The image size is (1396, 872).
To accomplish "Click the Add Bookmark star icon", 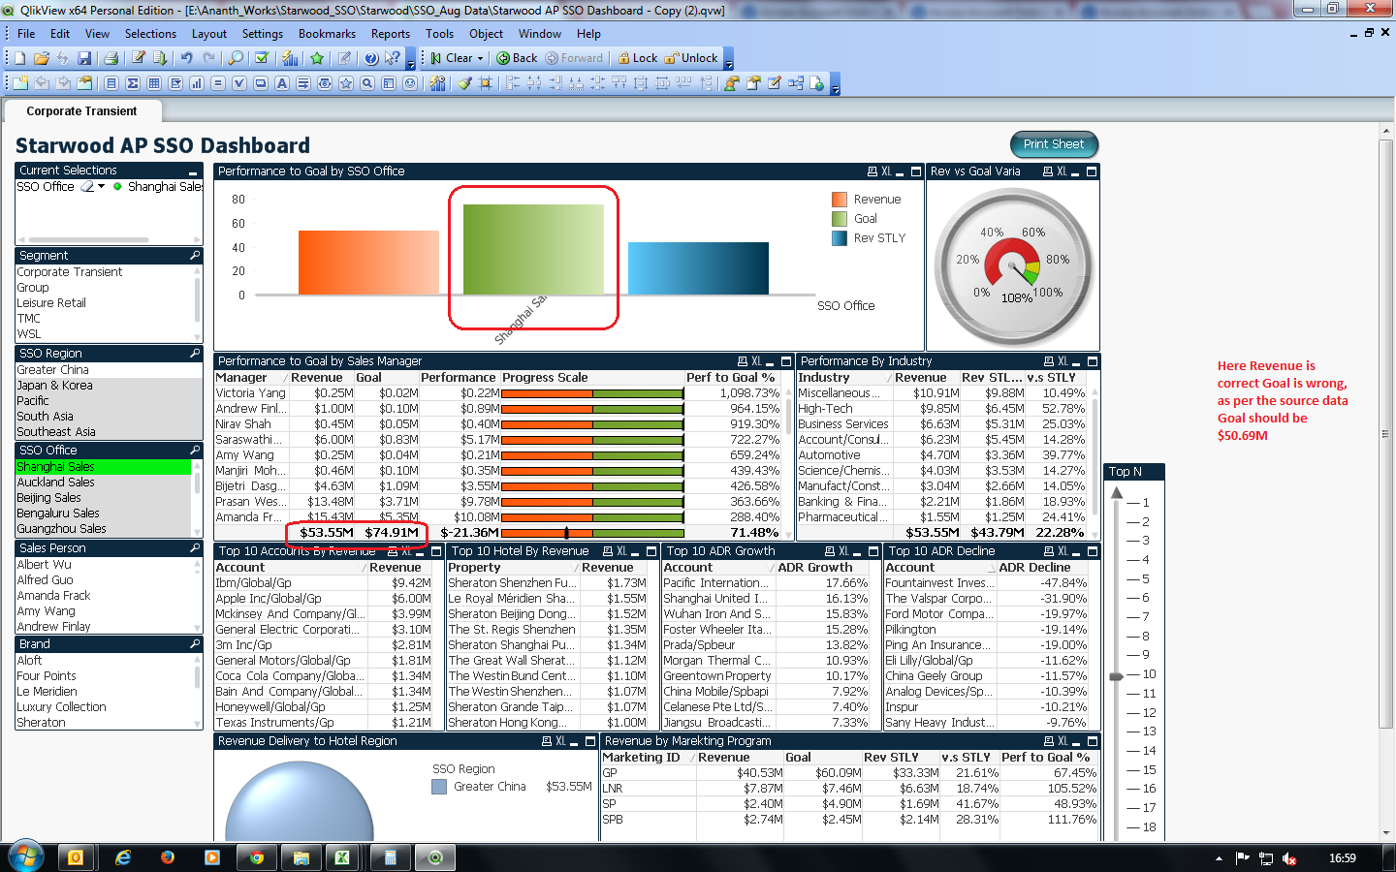I will pyautogui.click(x=317, y=58).
